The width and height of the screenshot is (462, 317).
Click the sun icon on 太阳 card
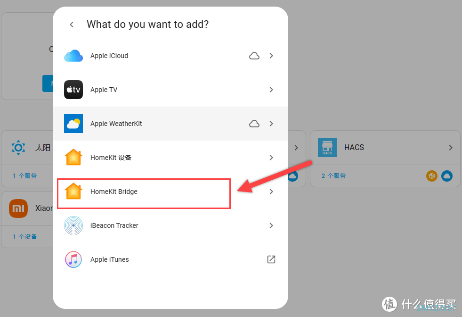(18, 148)
